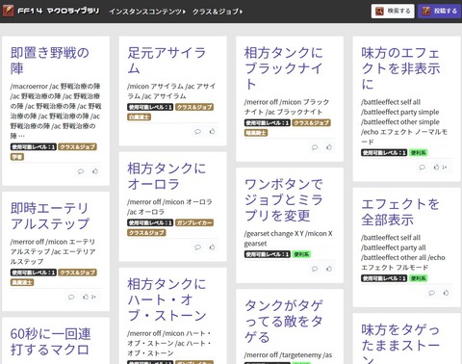Open the 即時エーテリアルステップ macro
Viewport: 462px width, 364px height.
pyautogui.click(x=50, y=216)
